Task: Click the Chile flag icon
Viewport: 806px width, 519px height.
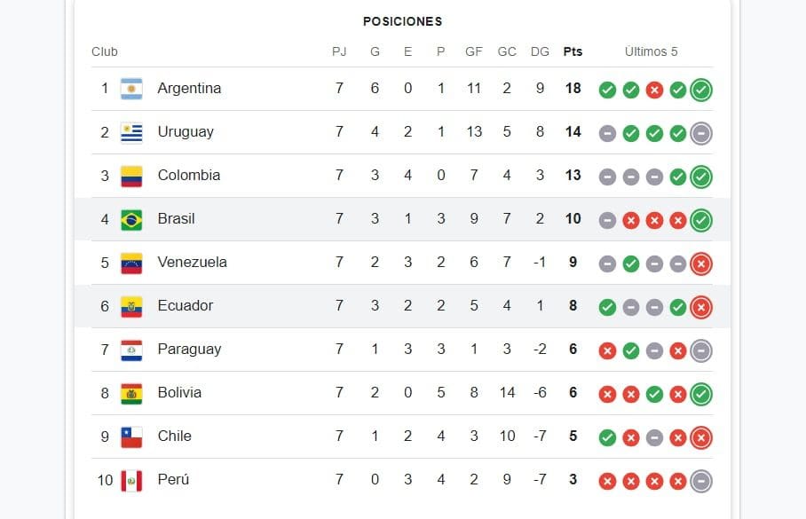Action: (131, 436)
